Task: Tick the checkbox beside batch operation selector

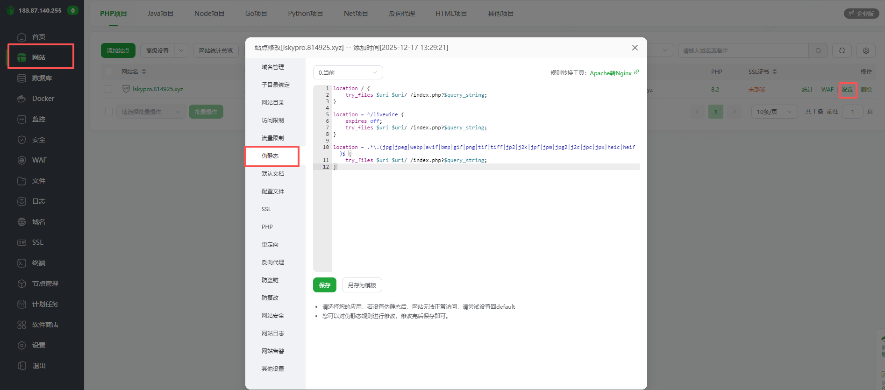Action: [x=108, y=112]
